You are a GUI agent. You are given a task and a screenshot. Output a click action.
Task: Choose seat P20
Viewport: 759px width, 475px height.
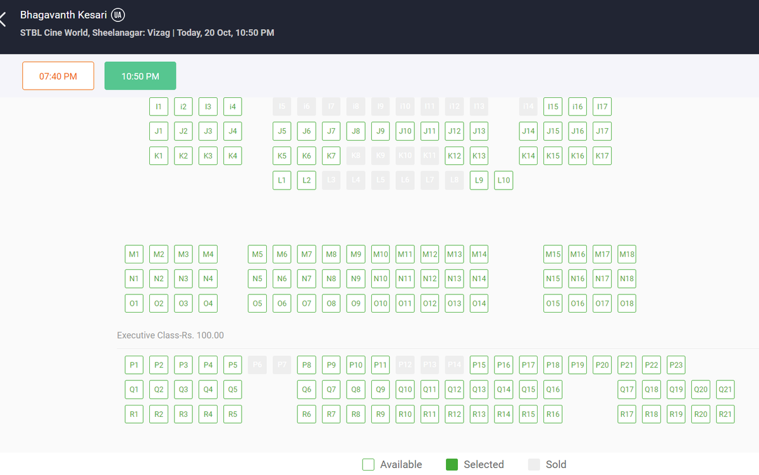click(602, 365)
